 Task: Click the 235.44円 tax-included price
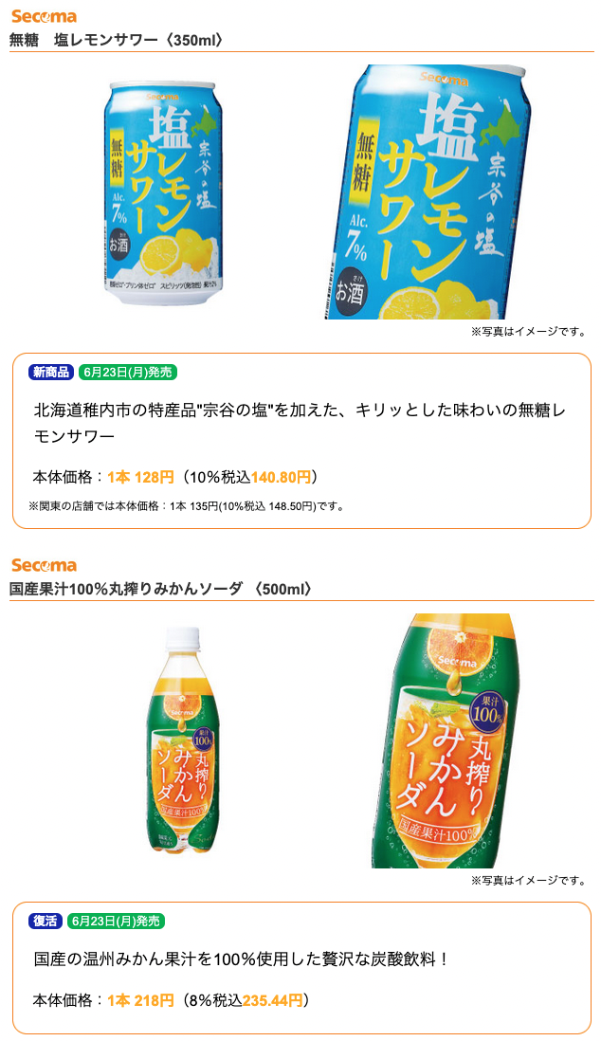pyautogui.click(x=272, y=1000)
